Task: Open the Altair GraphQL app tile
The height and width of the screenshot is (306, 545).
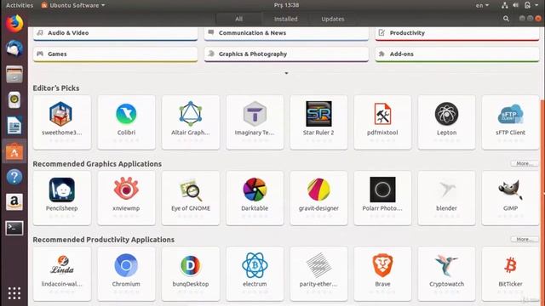Action: (x=191, y=122)
